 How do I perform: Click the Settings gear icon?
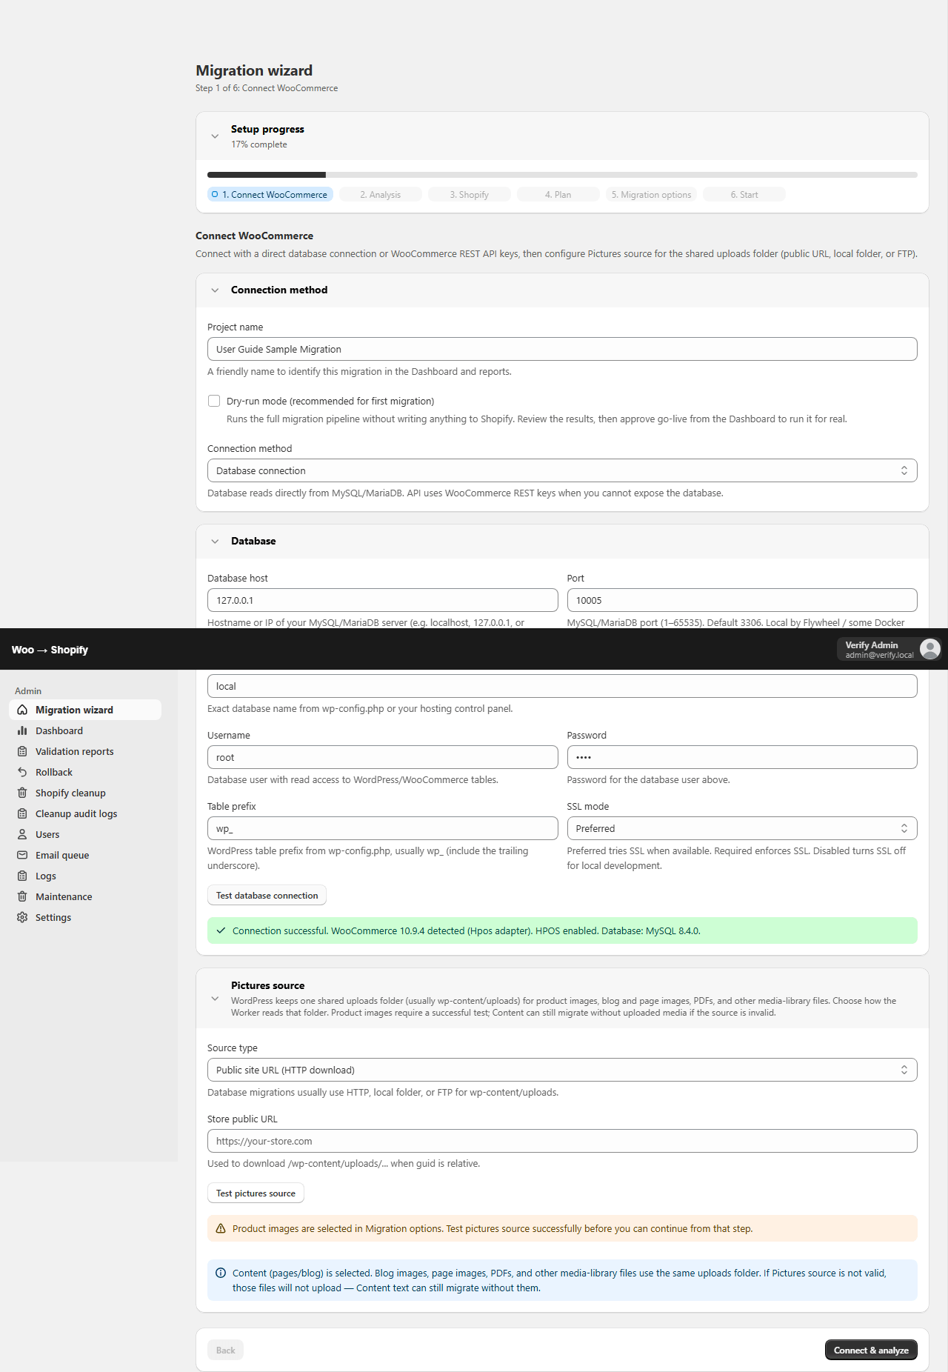pyautogui.click(x=22, y=917)
